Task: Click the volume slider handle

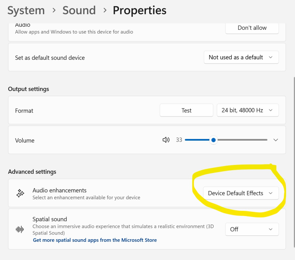Action: coord(213,140)
